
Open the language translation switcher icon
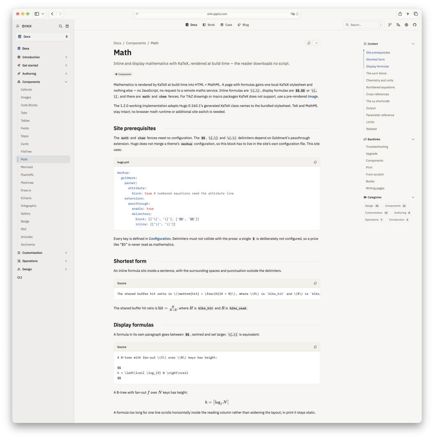tap(398, 25)
